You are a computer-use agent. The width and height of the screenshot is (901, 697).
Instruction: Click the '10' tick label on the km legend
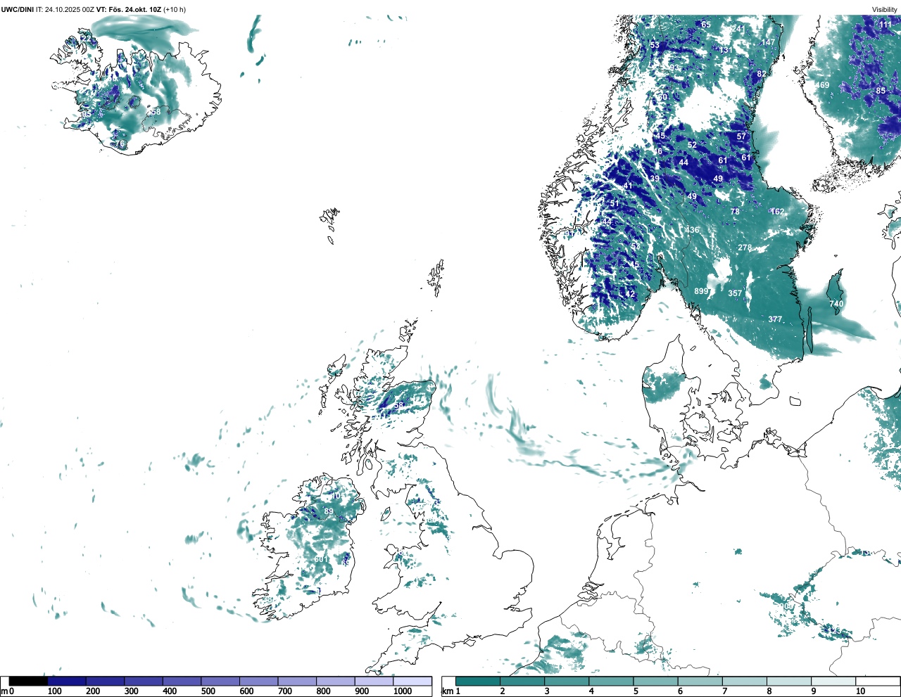(x=860, y=691)
